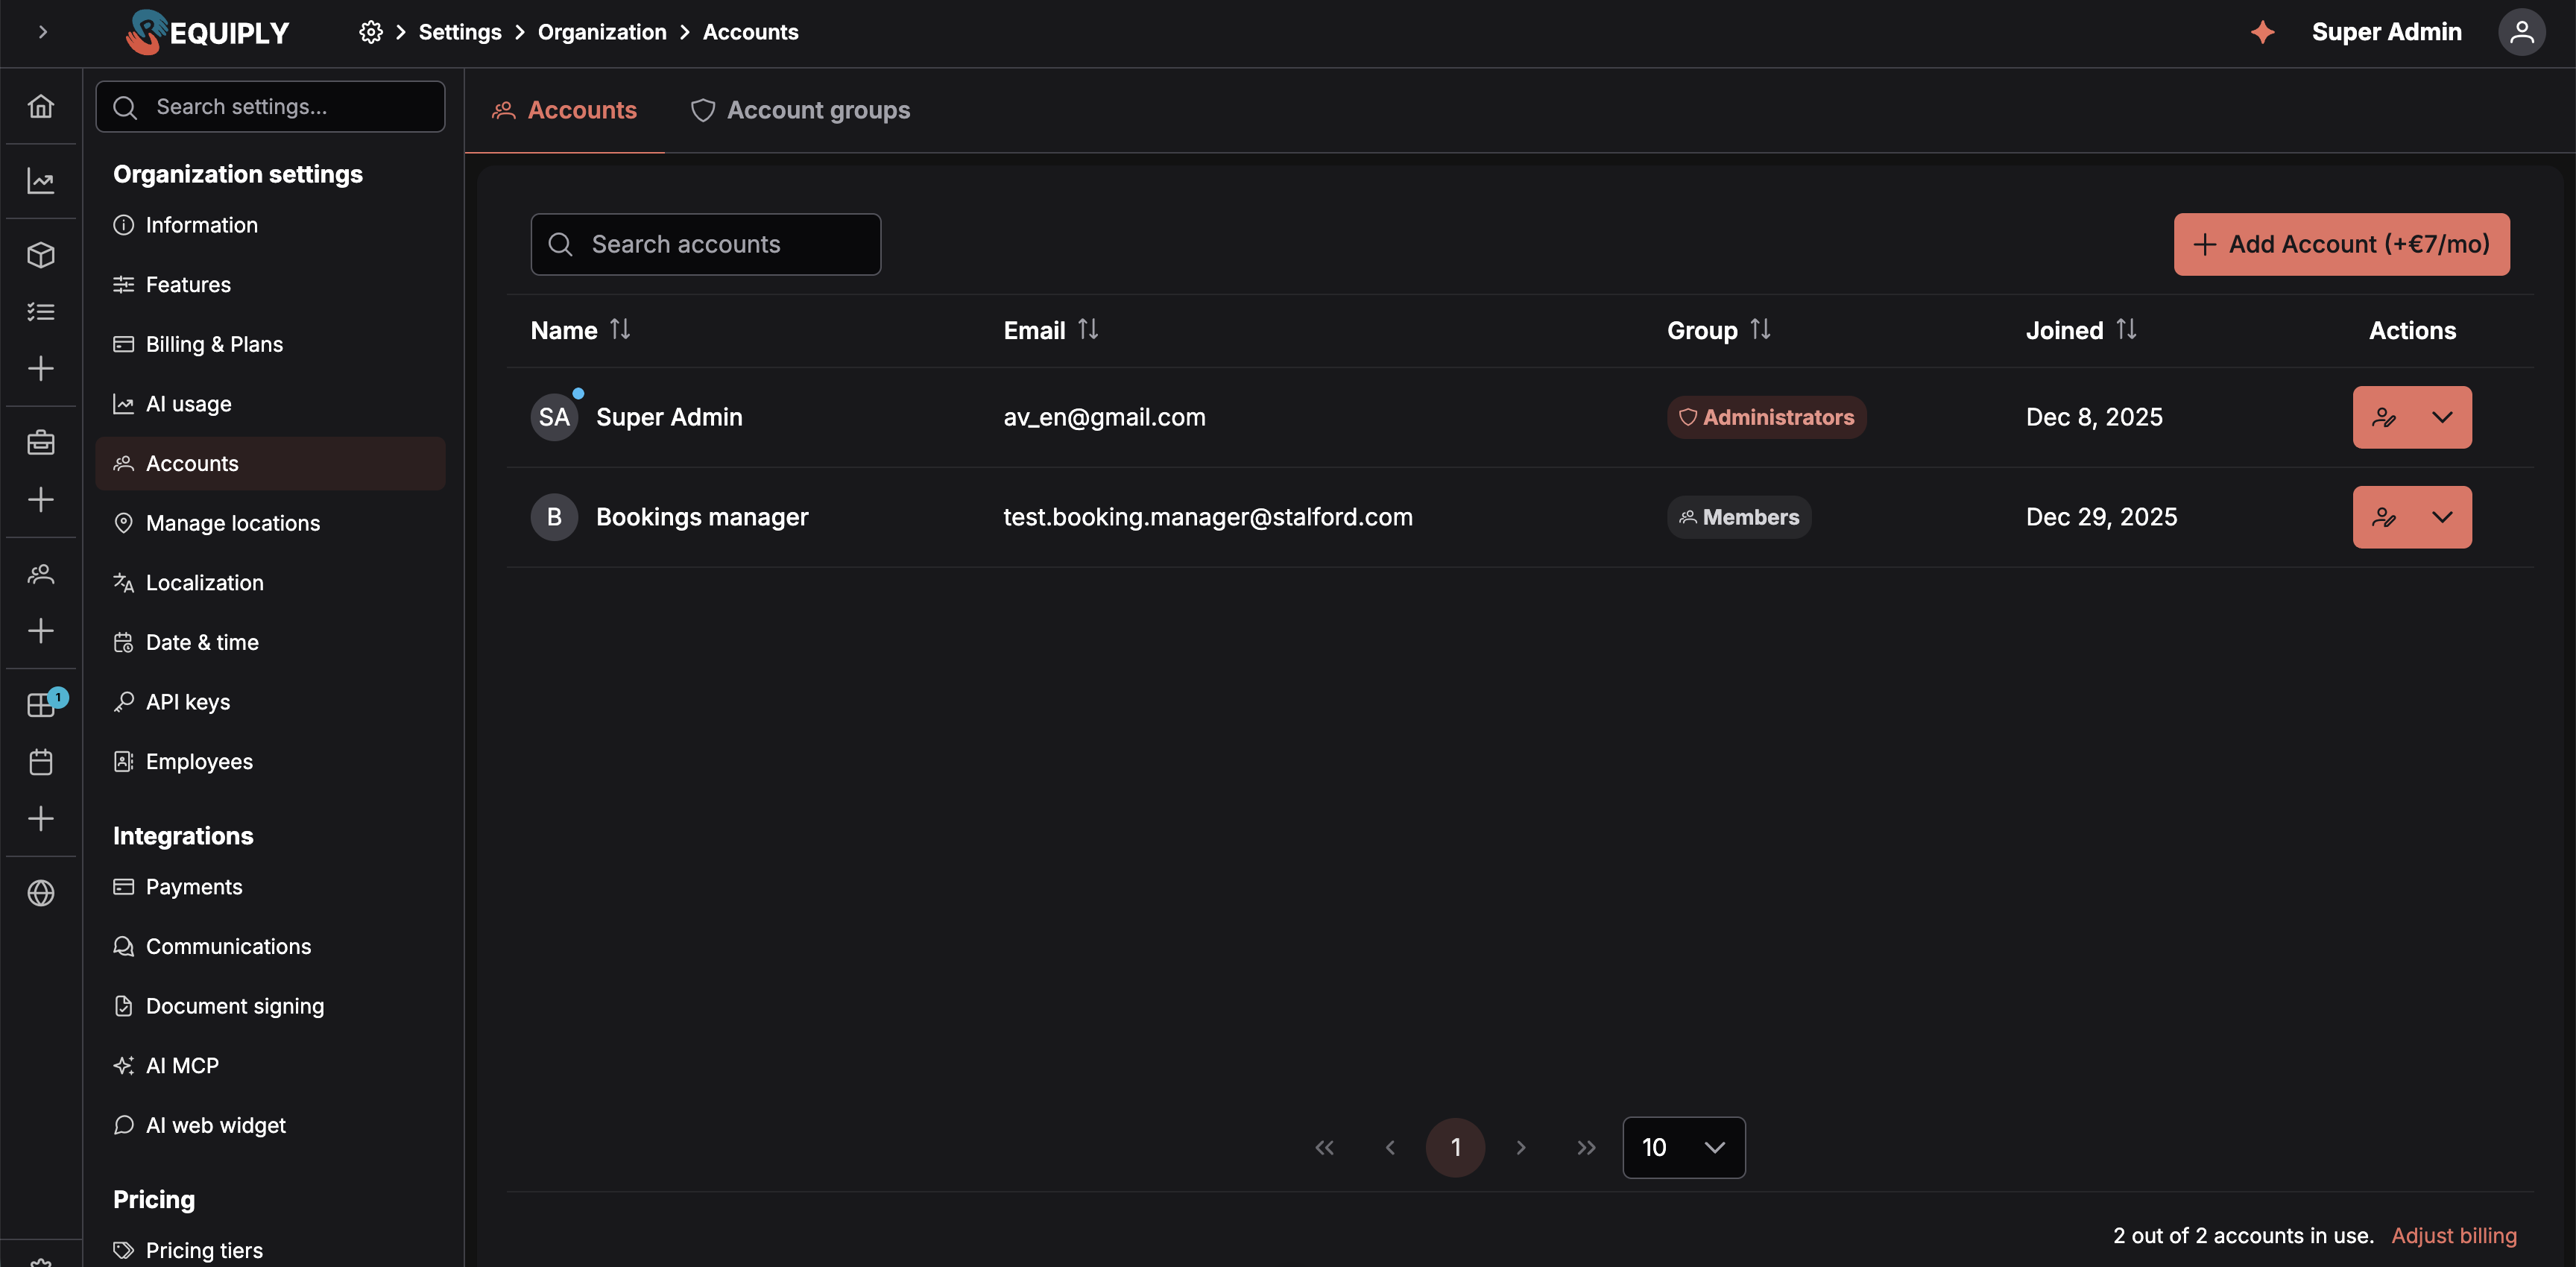Open the globe icon in left rail
The height and width of the screenshot is (1267, 2576).
tap(41, 893)
